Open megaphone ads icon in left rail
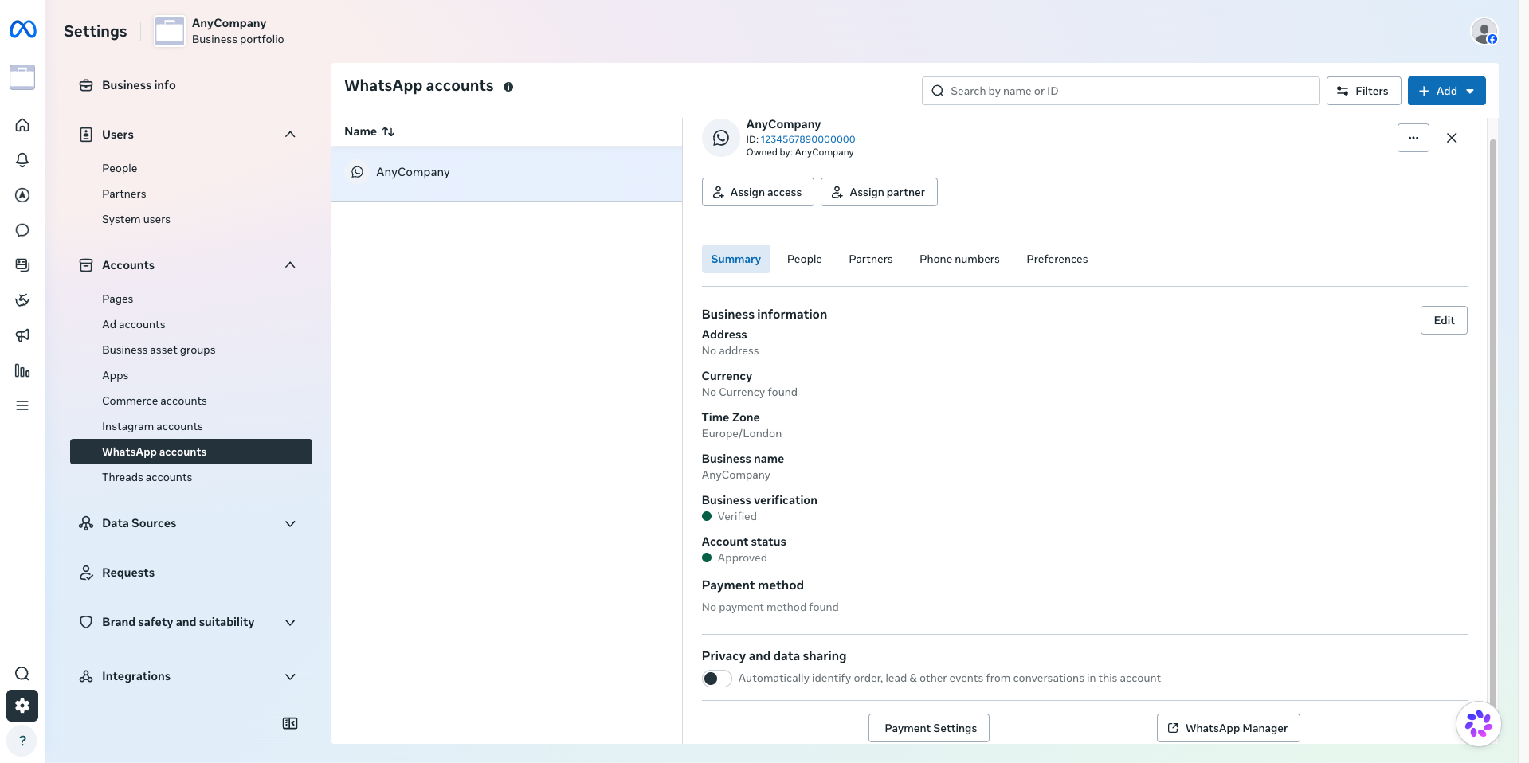 tap(22, 335)
